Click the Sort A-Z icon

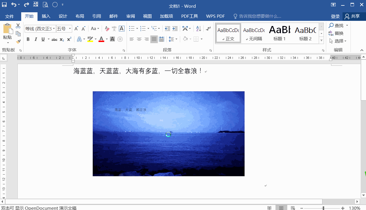[x=198, y=29]
